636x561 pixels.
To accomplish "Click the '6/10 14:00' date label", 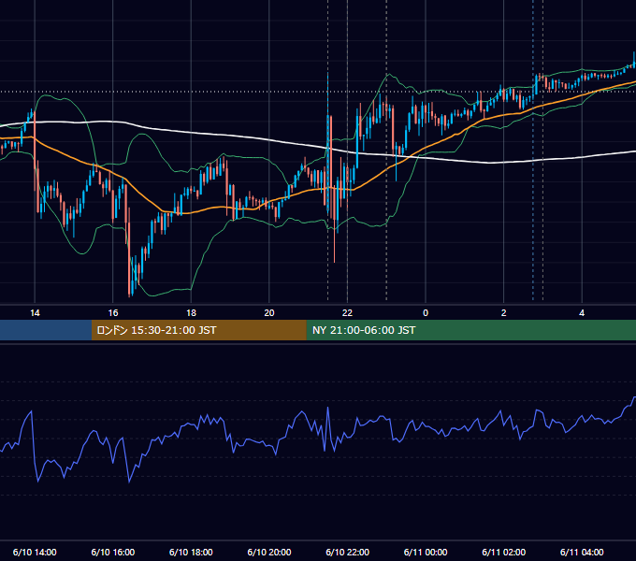I will 35,552.
